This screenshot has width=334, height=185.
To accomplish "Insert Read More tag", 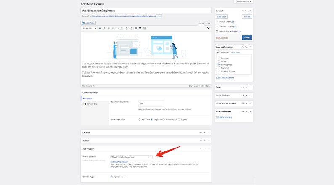I will [x=140, y=29].
